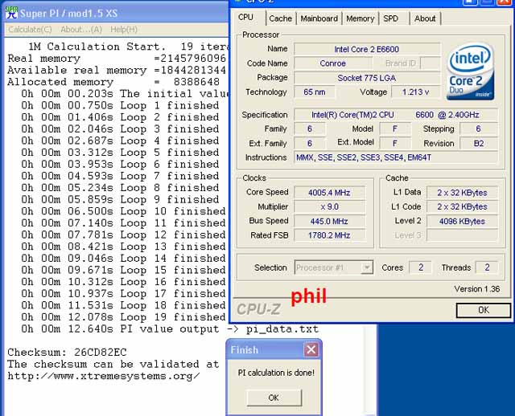Click the Version 1.36 label in CPU-Z
Screen dimensions: 515x416
coord(477,289)
